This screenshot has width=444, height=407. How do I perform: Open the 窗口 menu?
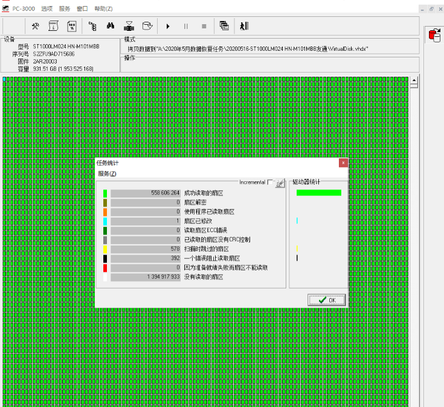pos(82,9)
